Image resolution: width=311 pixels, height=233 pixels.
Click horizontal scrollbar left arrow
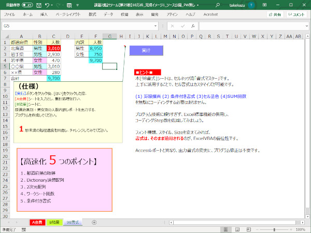(171, 223)
